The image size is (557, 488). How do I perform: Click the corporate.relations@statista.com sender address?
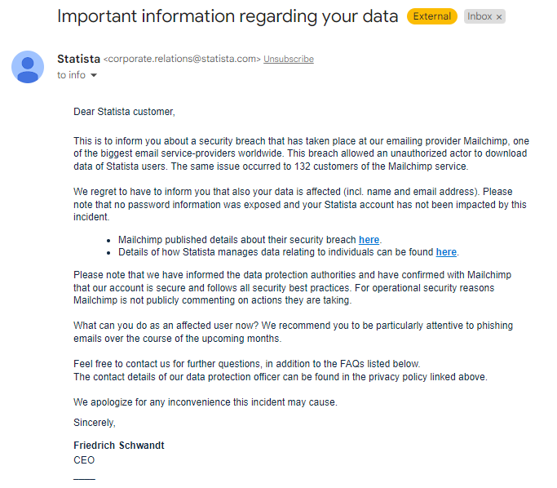tap(182, 60)
